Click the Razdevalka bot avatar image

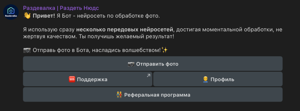11,12
